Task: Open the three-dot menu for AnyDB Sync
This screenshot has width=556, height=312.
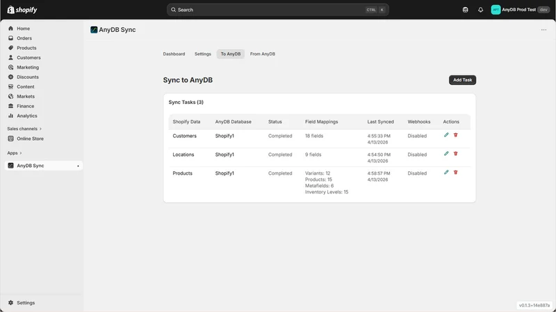Action: 543,30
